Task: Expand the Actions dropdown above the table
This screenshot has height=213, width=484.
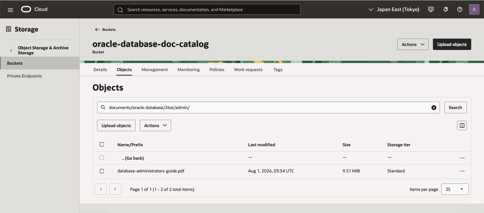Action: [x=155, y=125]
